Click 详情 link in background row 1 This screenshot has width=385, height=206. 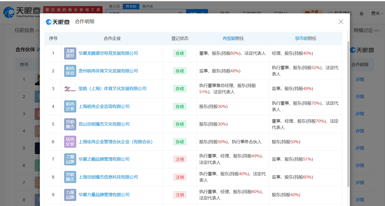point(360,79)
